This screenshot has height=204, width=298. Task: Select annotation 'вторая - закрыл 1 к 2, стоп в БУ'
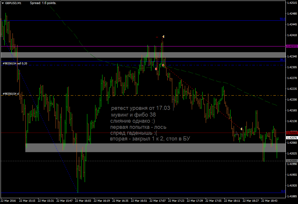(x=150, y=139)
